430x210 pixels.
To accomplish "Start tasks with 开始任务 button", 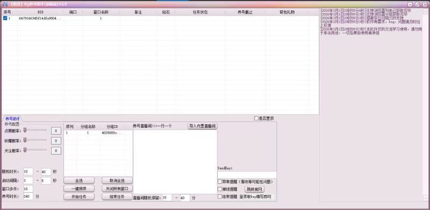I will pos(79,197).
